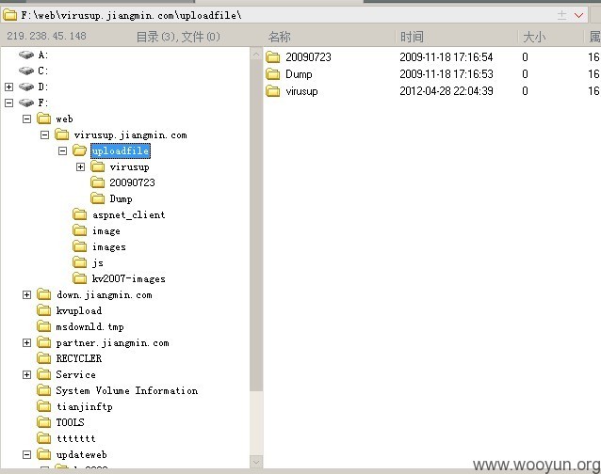Select the aspnet_client folder

coord(129,214)
